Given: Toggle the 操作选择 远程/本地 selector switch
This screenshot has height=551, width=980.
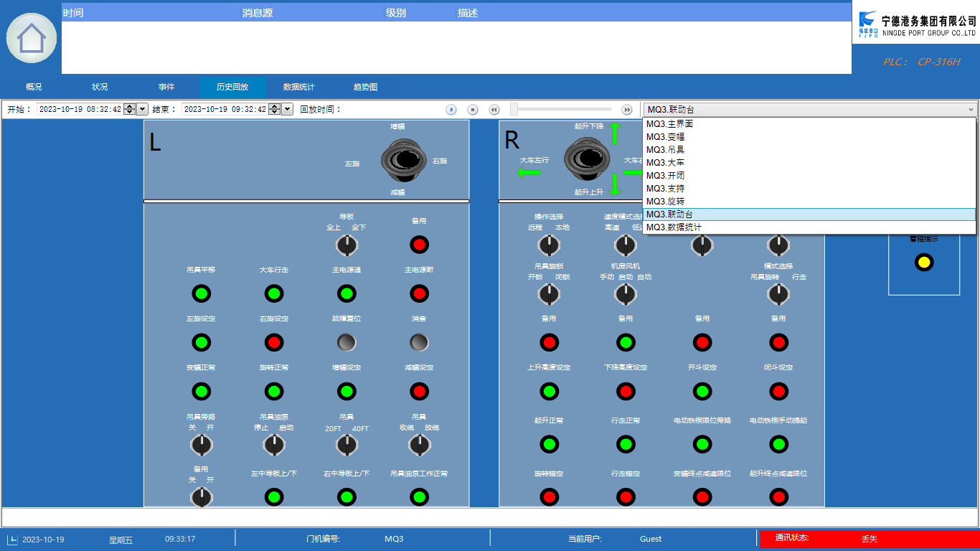Looking at the screenshot, I should [549, 245].
